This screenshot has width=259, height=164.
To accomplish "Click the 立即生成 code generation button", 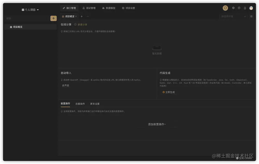I will tap(169, 92).
